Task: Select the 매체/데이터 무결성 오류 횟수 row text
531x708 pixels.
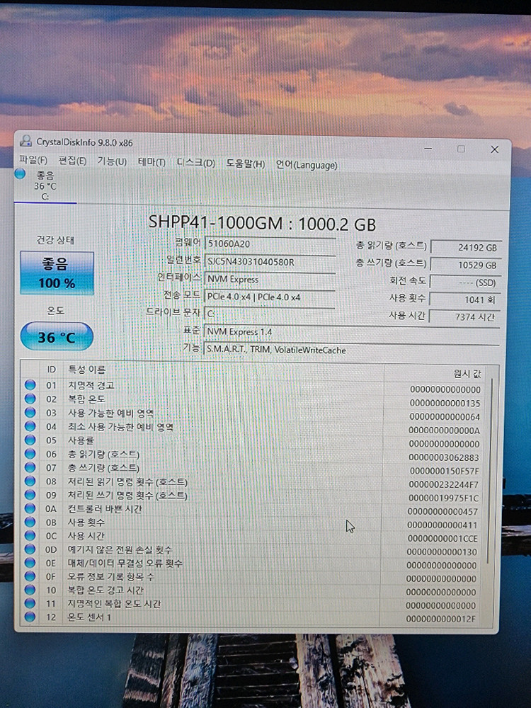Action: coord(125,563)
